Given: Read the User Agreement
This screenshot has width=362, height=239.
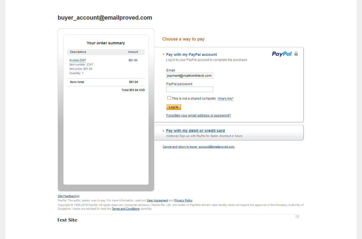Looking at the screenshot, I should tap(157, 200).
